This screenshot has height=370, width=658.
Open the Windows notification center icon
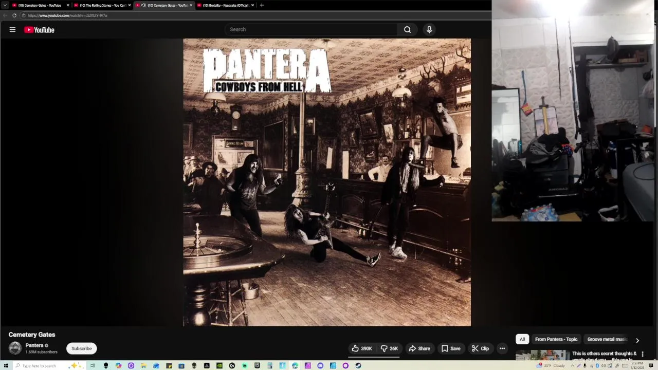[651, 365]
